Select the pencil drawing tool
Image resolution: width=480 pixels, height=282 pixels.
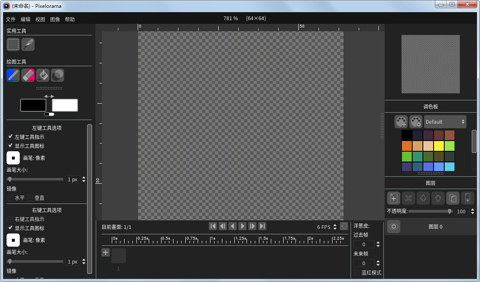[13, 75]
